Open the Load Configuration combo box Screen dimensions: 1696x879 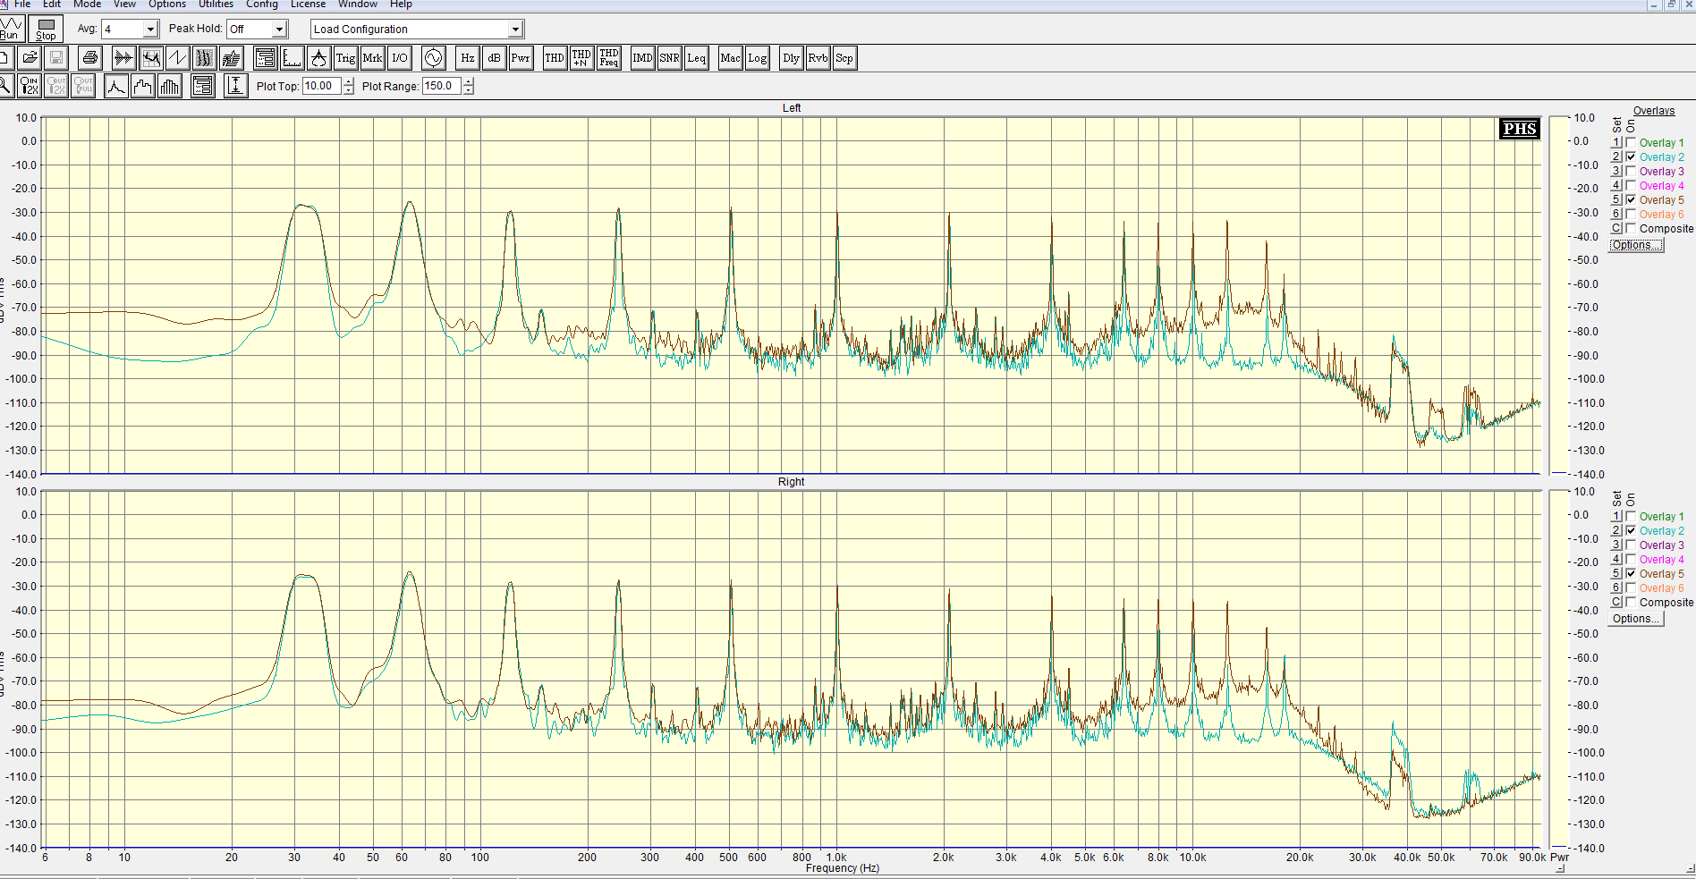515,30
